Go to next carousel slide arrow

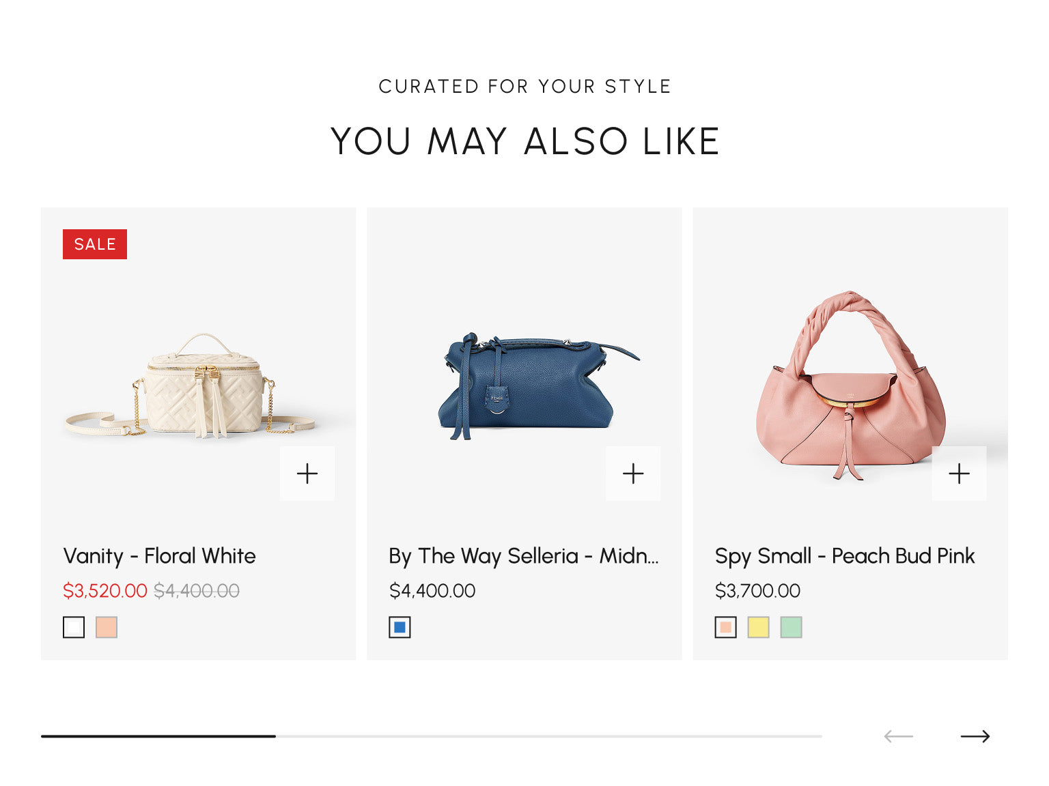coord(975,736)
